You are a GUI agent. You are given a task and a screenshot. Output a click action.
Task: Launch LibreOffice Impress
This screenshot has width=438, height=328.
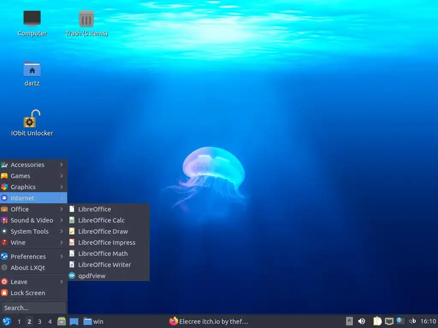[x=108, y=243]
